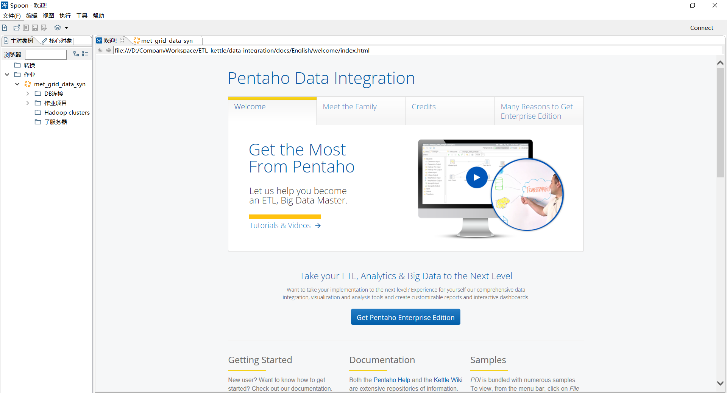Click Get Pentaho Enterprise Edition button
The height and width of the screenshot is (393, 727).
click(406, 317)
